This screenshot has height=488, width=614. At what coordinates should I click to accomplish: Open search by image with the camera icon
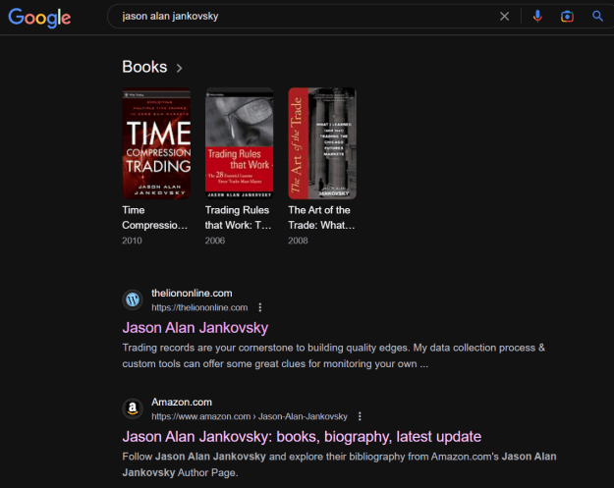pyautogui.click(x=567, y=16)
